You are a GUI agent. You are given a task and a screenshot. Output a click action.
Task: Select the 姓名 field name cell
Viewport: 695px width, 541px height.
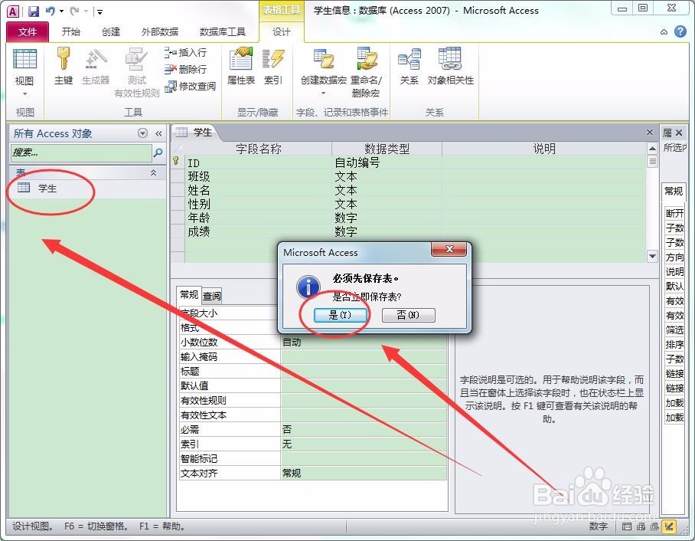(x=259, y=190)
